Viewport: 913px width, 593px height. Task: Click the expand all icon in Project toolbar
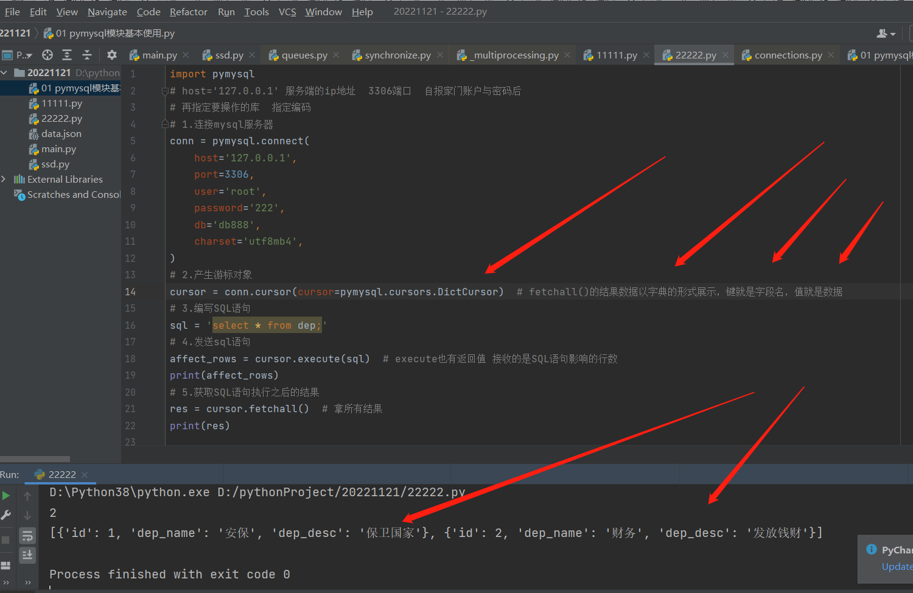[67, 55]
